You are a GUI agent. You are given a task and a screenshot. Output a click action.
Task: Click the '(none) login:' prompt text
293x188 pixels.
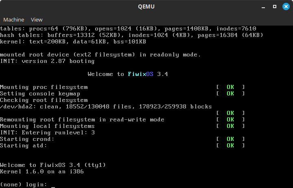pyautogui.click(x=24, y=184)
